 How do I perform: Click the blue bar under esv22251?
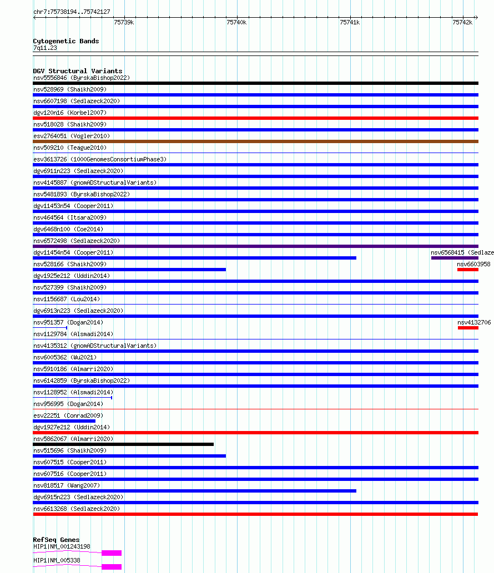click(64, 421)
